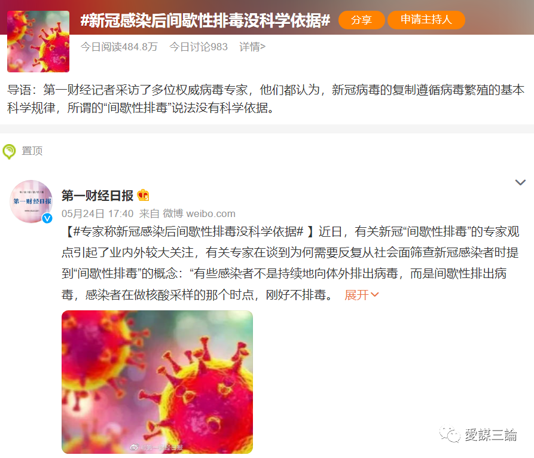
Task: Click the 今日阅读484.8万 statistic
Action: (119, 47)
